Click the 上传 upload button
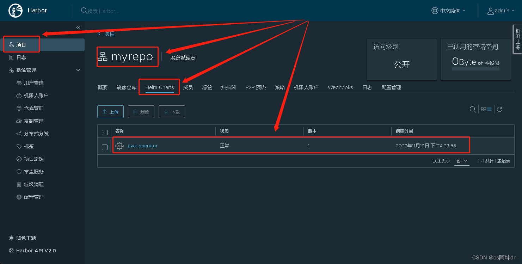This screenshot has height=264, width=522. (110, 112)
